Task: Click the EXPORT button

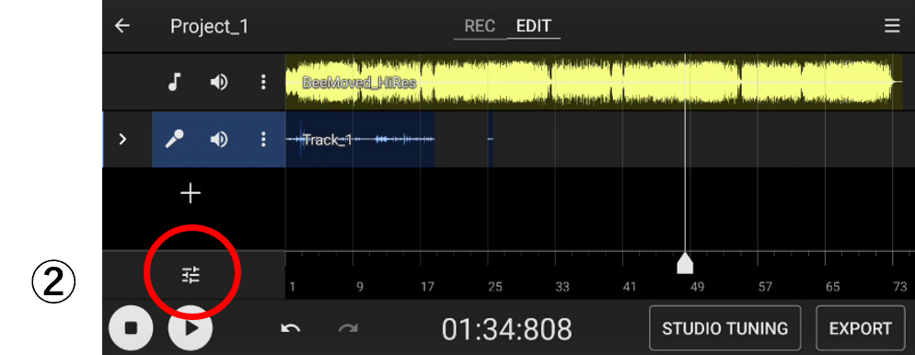Action: click(x=860, y=328)
